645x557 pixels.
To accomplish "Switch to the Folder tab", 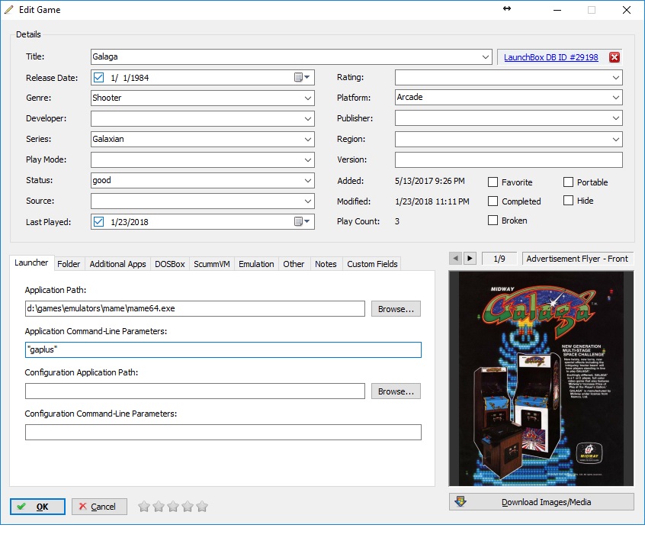I will tap(69, 264).
